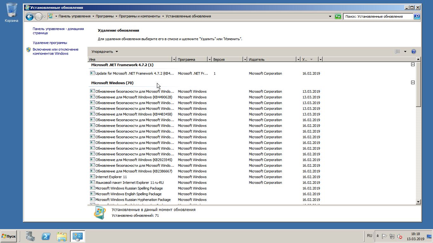Sort by the Программа column header

point(192,59)
